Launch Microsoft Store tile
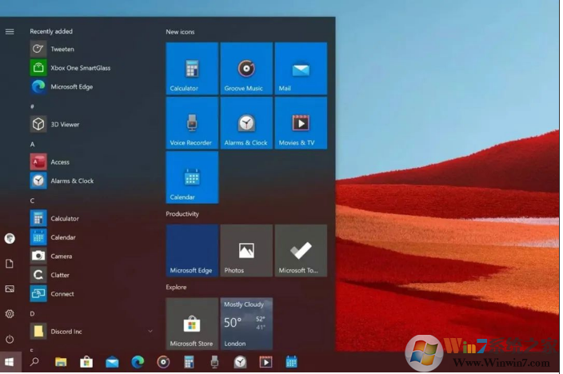 (x=192, y=324)
